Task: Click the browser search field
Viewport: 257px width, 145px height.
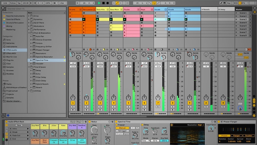Action: pyautogui.click(x=36, y=9)
